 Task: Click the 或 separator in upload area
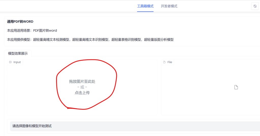point(82,87)
